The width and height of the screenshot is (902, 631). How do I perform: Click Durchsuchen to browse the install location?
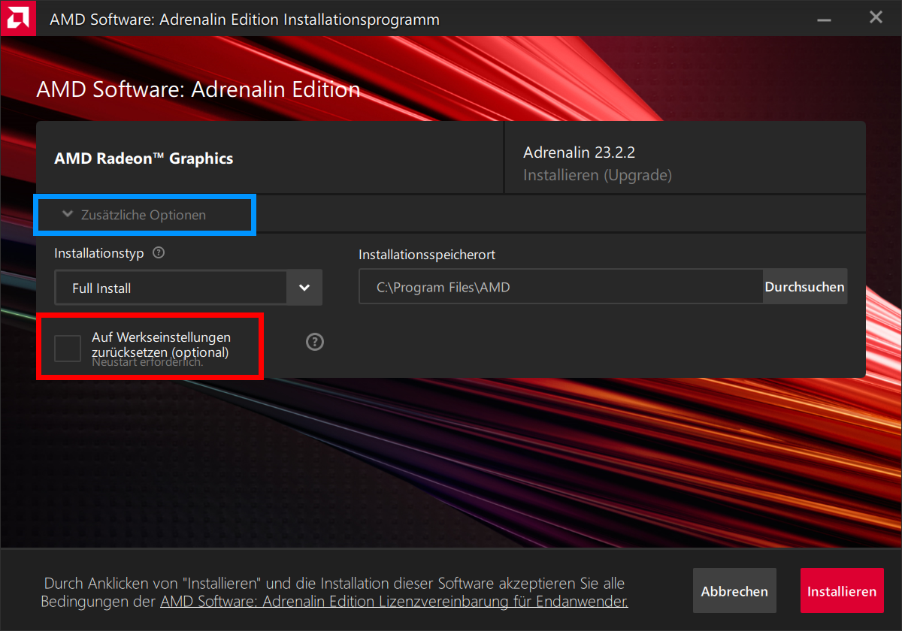point(804,286)
